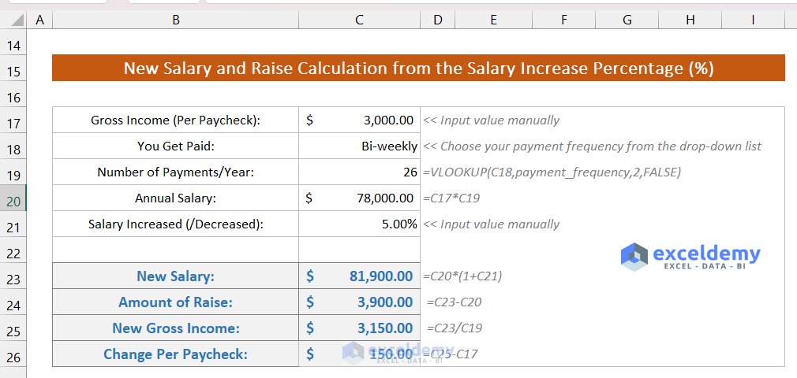Select column G header

pos(627,19)
